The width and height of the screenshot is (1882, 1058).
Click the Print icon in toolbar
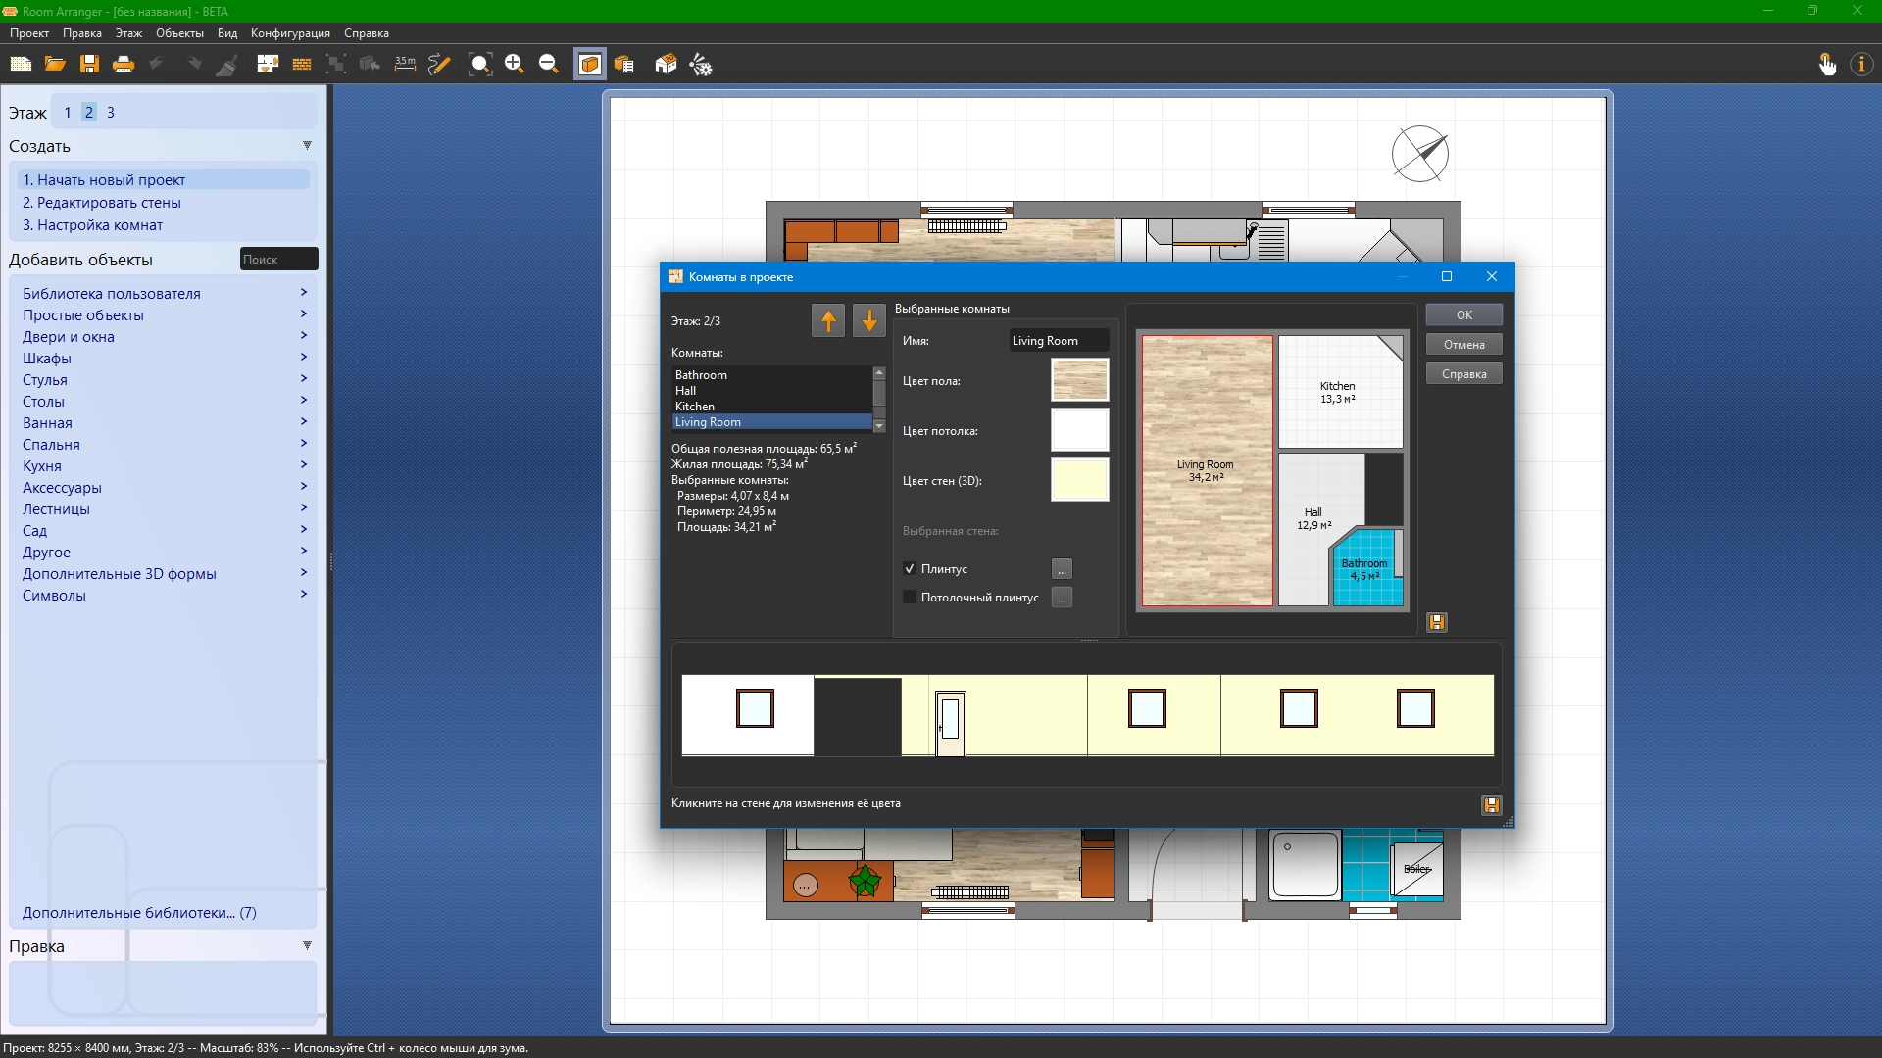[124, 65]
